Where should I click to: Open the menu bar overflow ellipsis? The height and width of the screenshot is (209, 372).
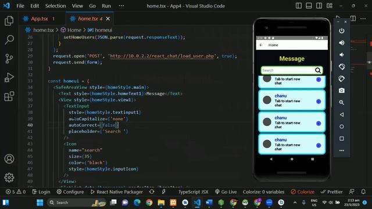(121, 6)
